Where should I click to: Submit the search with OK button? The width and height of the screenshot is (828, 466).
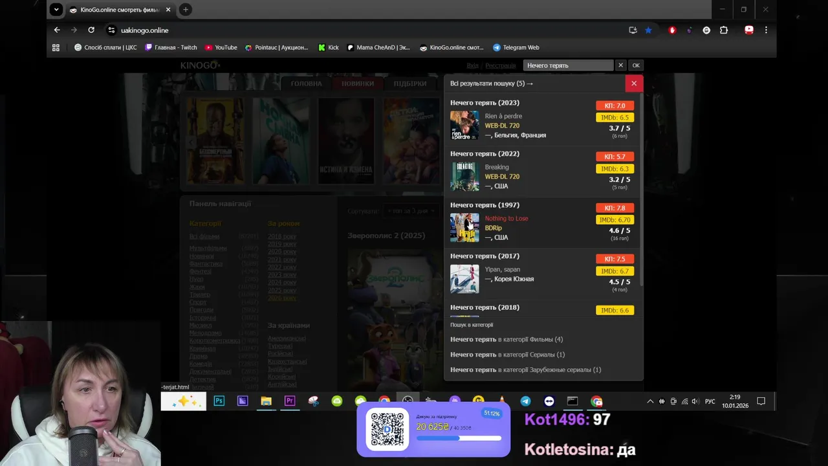click(x=636, y=65)
